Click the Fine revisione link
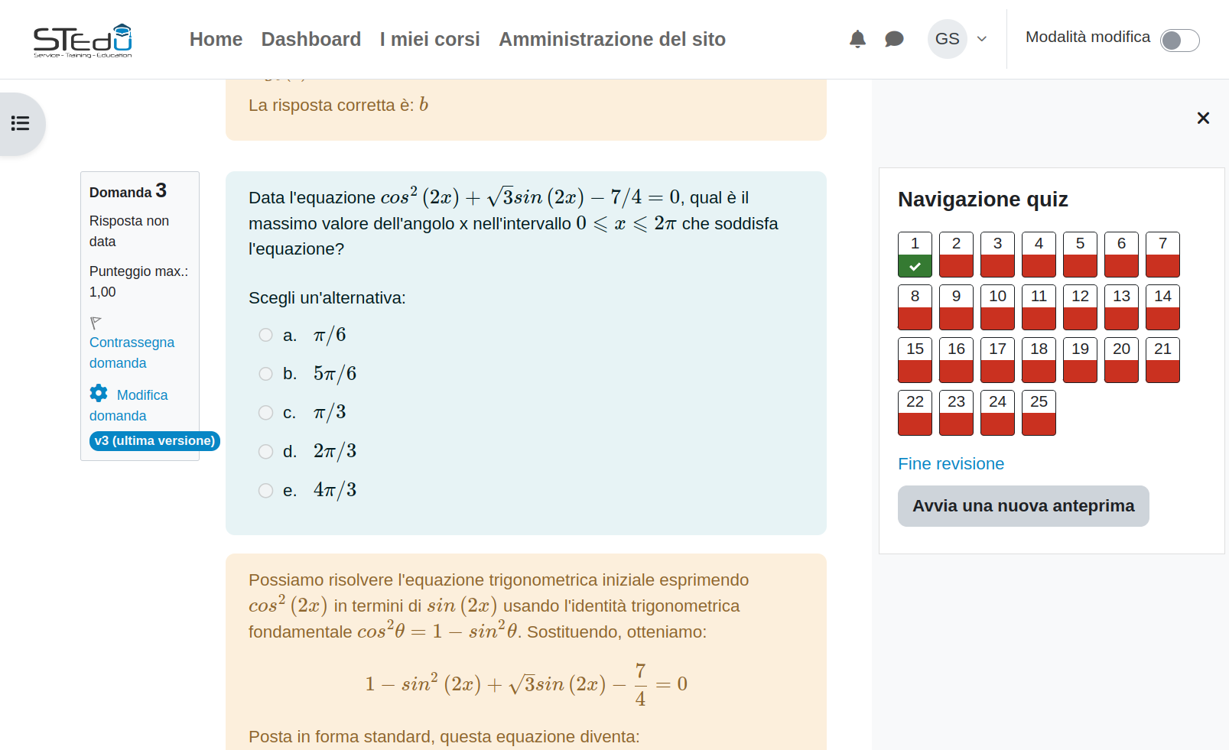 point(951,464)
